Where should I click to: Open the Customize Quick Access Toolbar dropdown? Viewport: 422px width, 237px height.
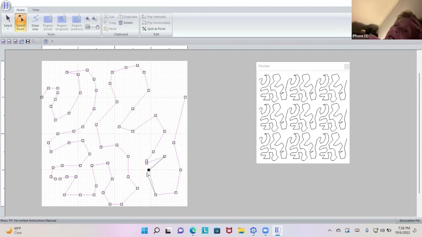click(x=52, y=41)
